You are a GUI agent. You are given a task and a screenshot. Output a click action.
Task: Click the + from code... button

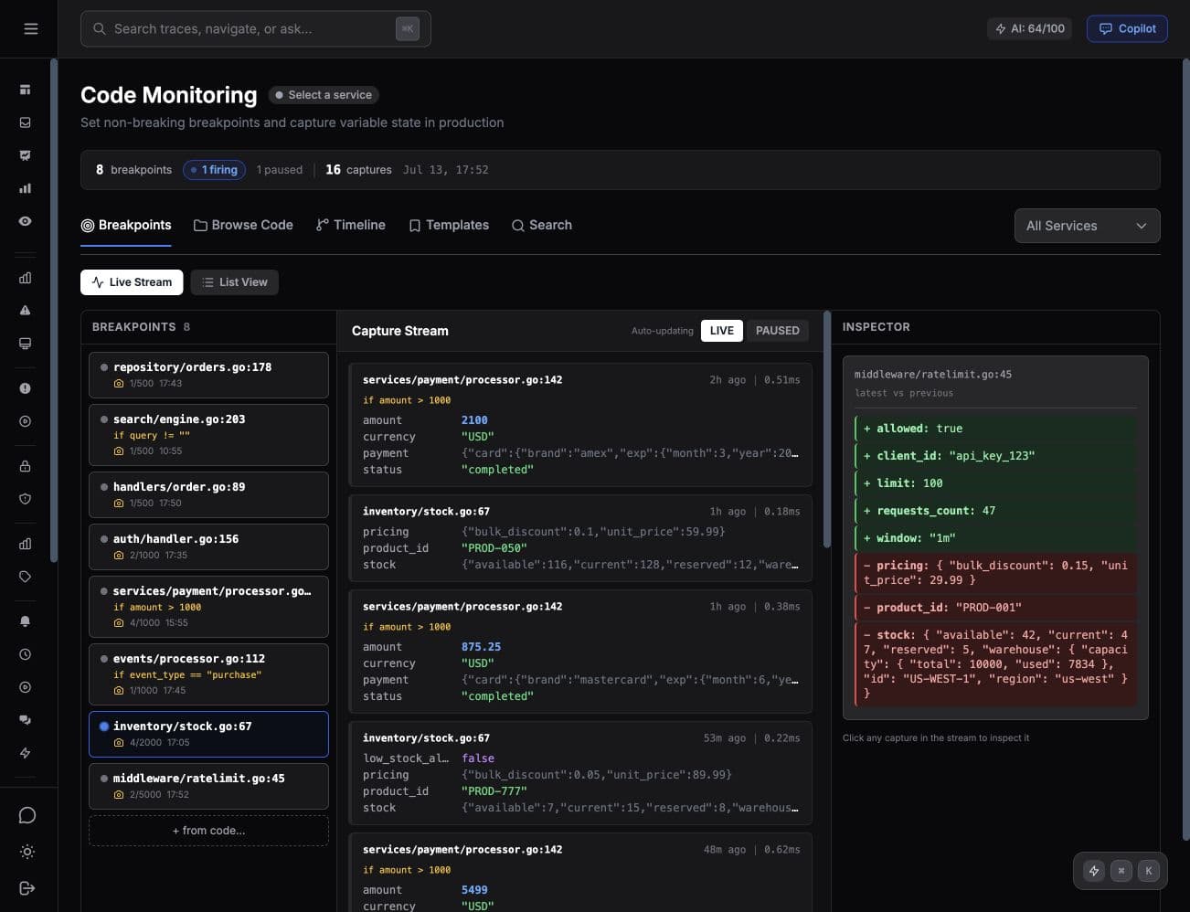pos(208,831)
